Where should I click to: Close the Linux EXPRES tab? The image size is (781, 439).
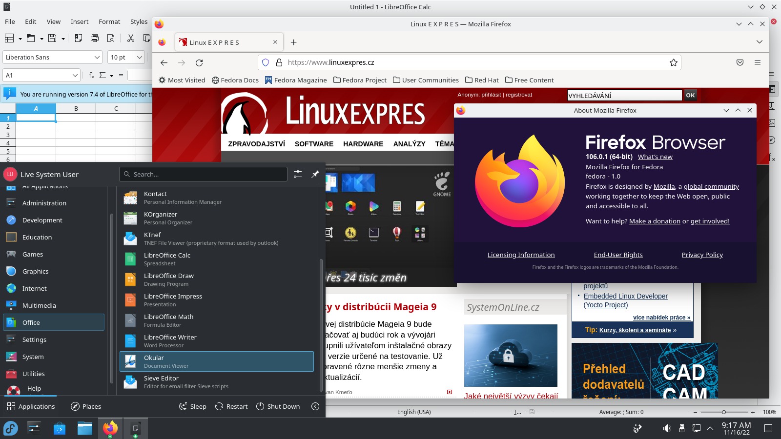click(x=275, y=42)
